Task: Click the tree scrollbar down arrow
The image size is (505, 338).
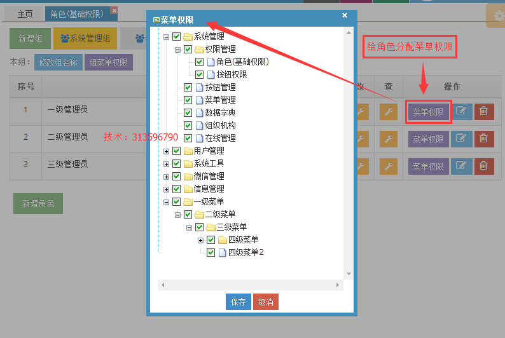Action: point(349,274)
